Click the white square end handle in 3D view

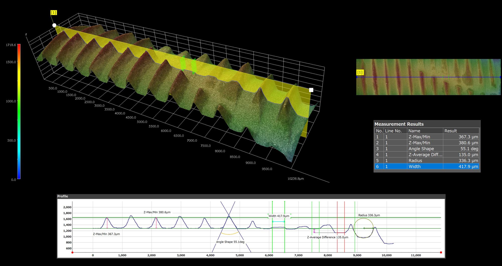[x=311, y=90]
